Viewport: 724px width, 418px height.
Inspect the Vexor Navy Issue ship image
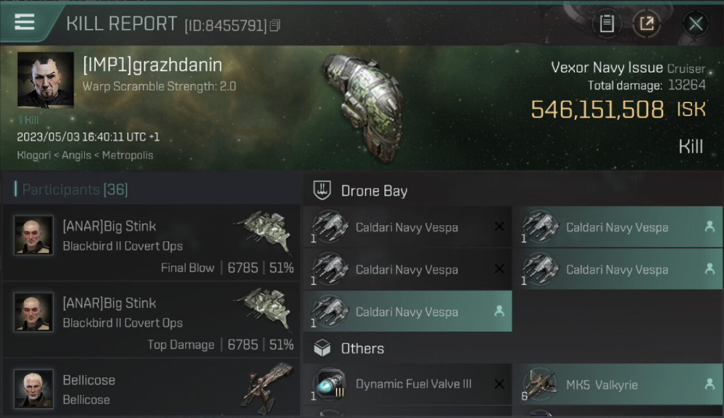click(362, 106)
